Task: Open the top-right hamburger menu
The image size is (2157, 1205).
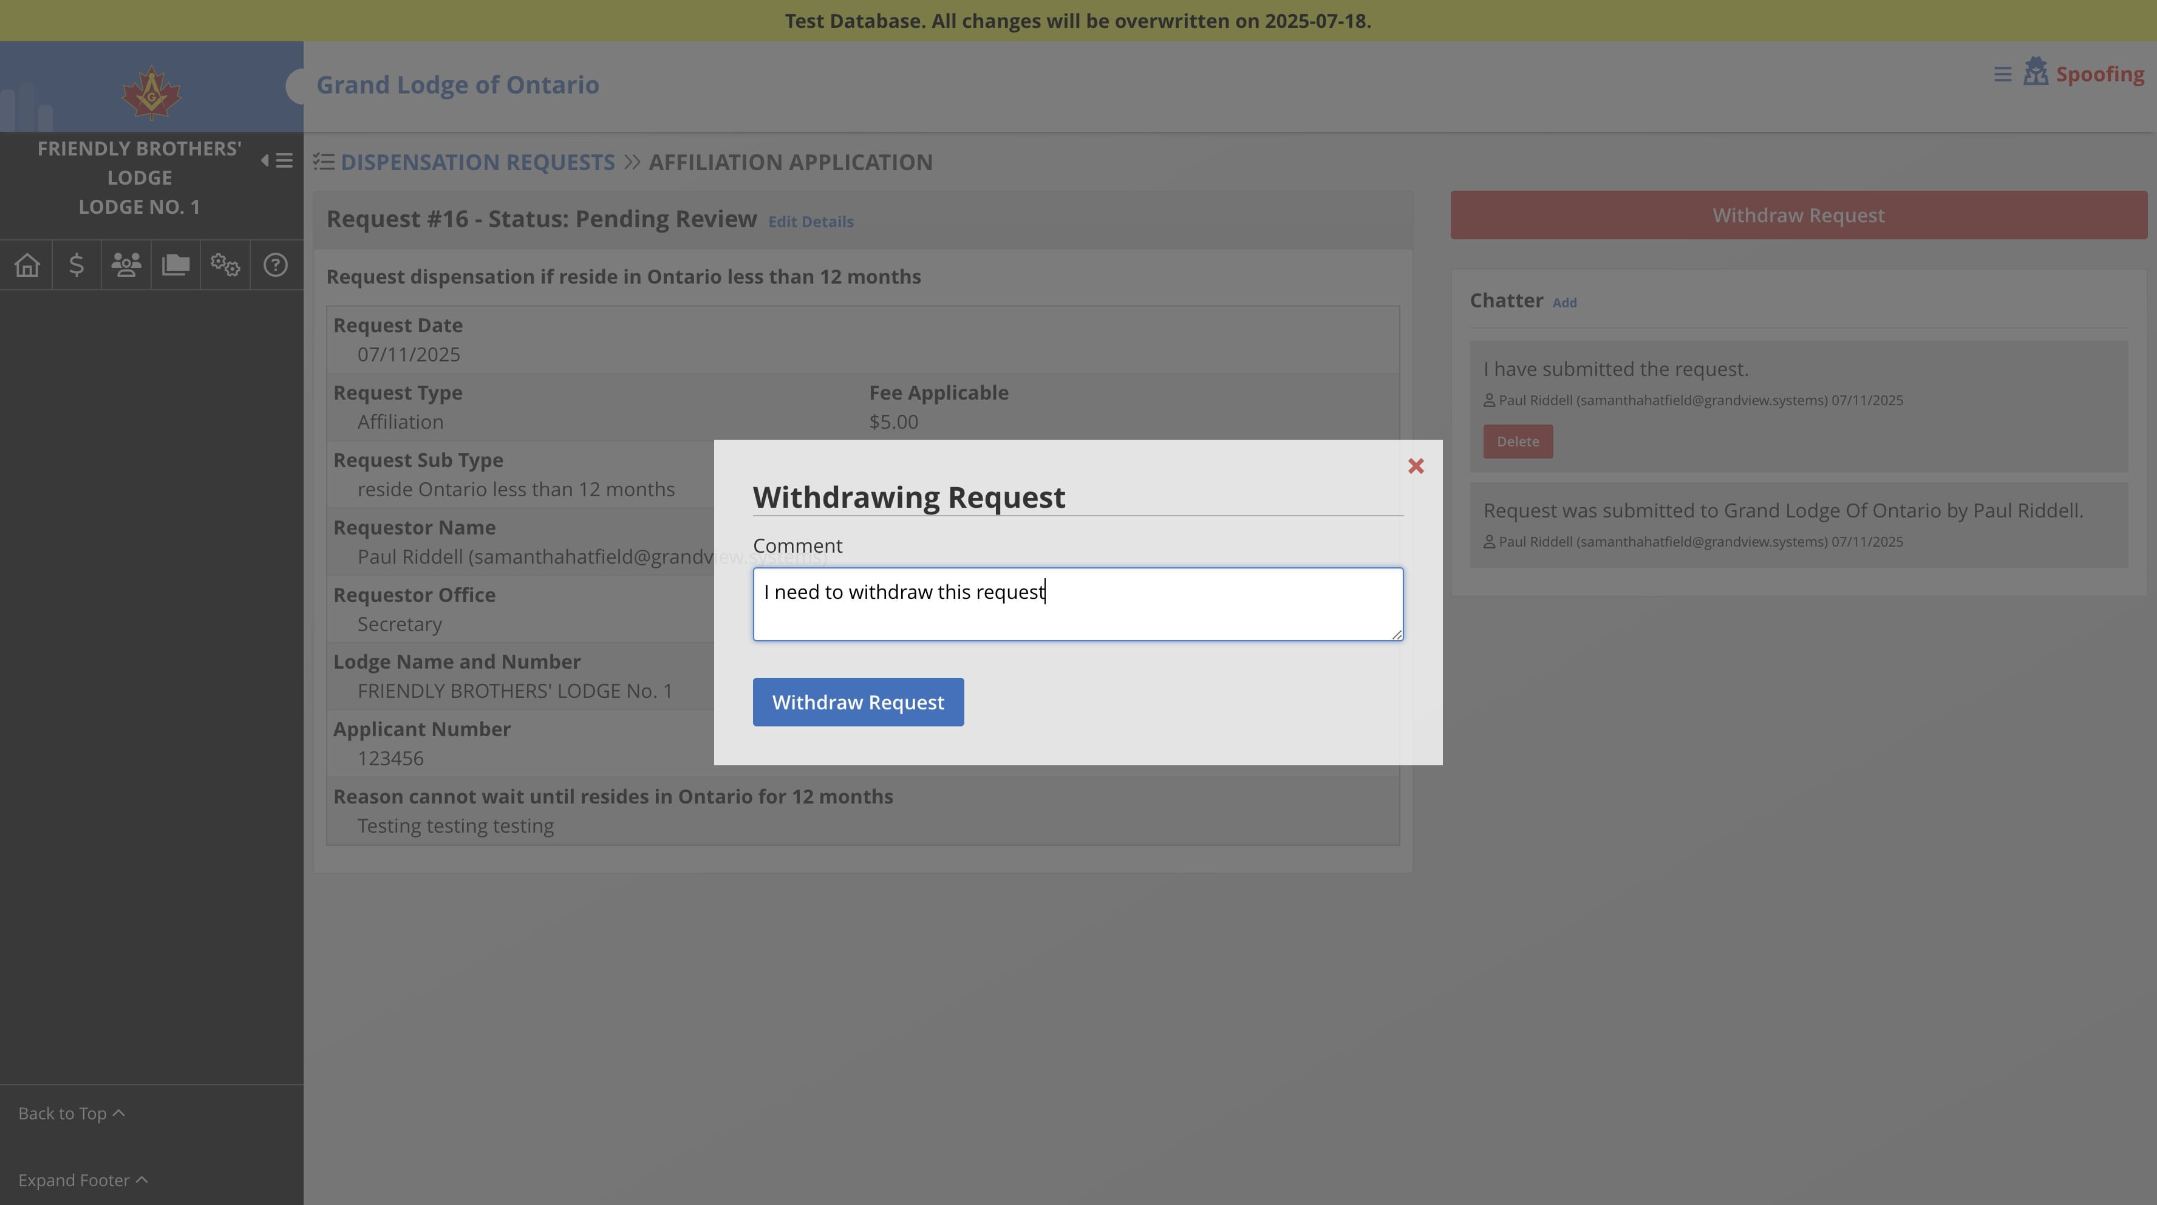Action: pyautogui.click(x=2002, y=75)
